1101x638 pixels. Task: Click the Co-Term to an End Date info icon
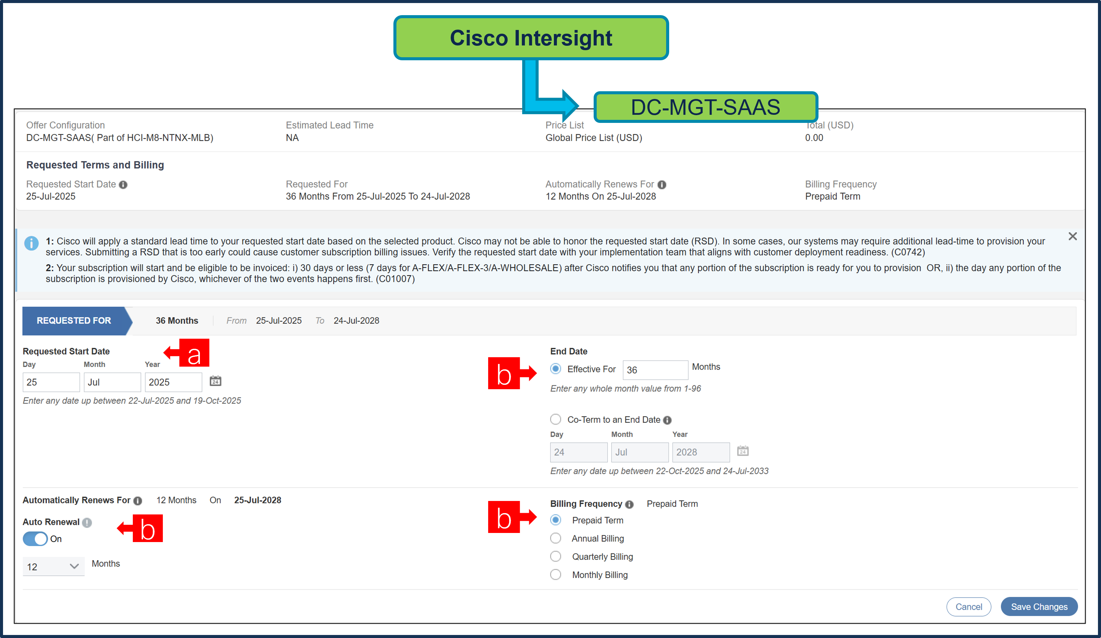pos(667,420)
